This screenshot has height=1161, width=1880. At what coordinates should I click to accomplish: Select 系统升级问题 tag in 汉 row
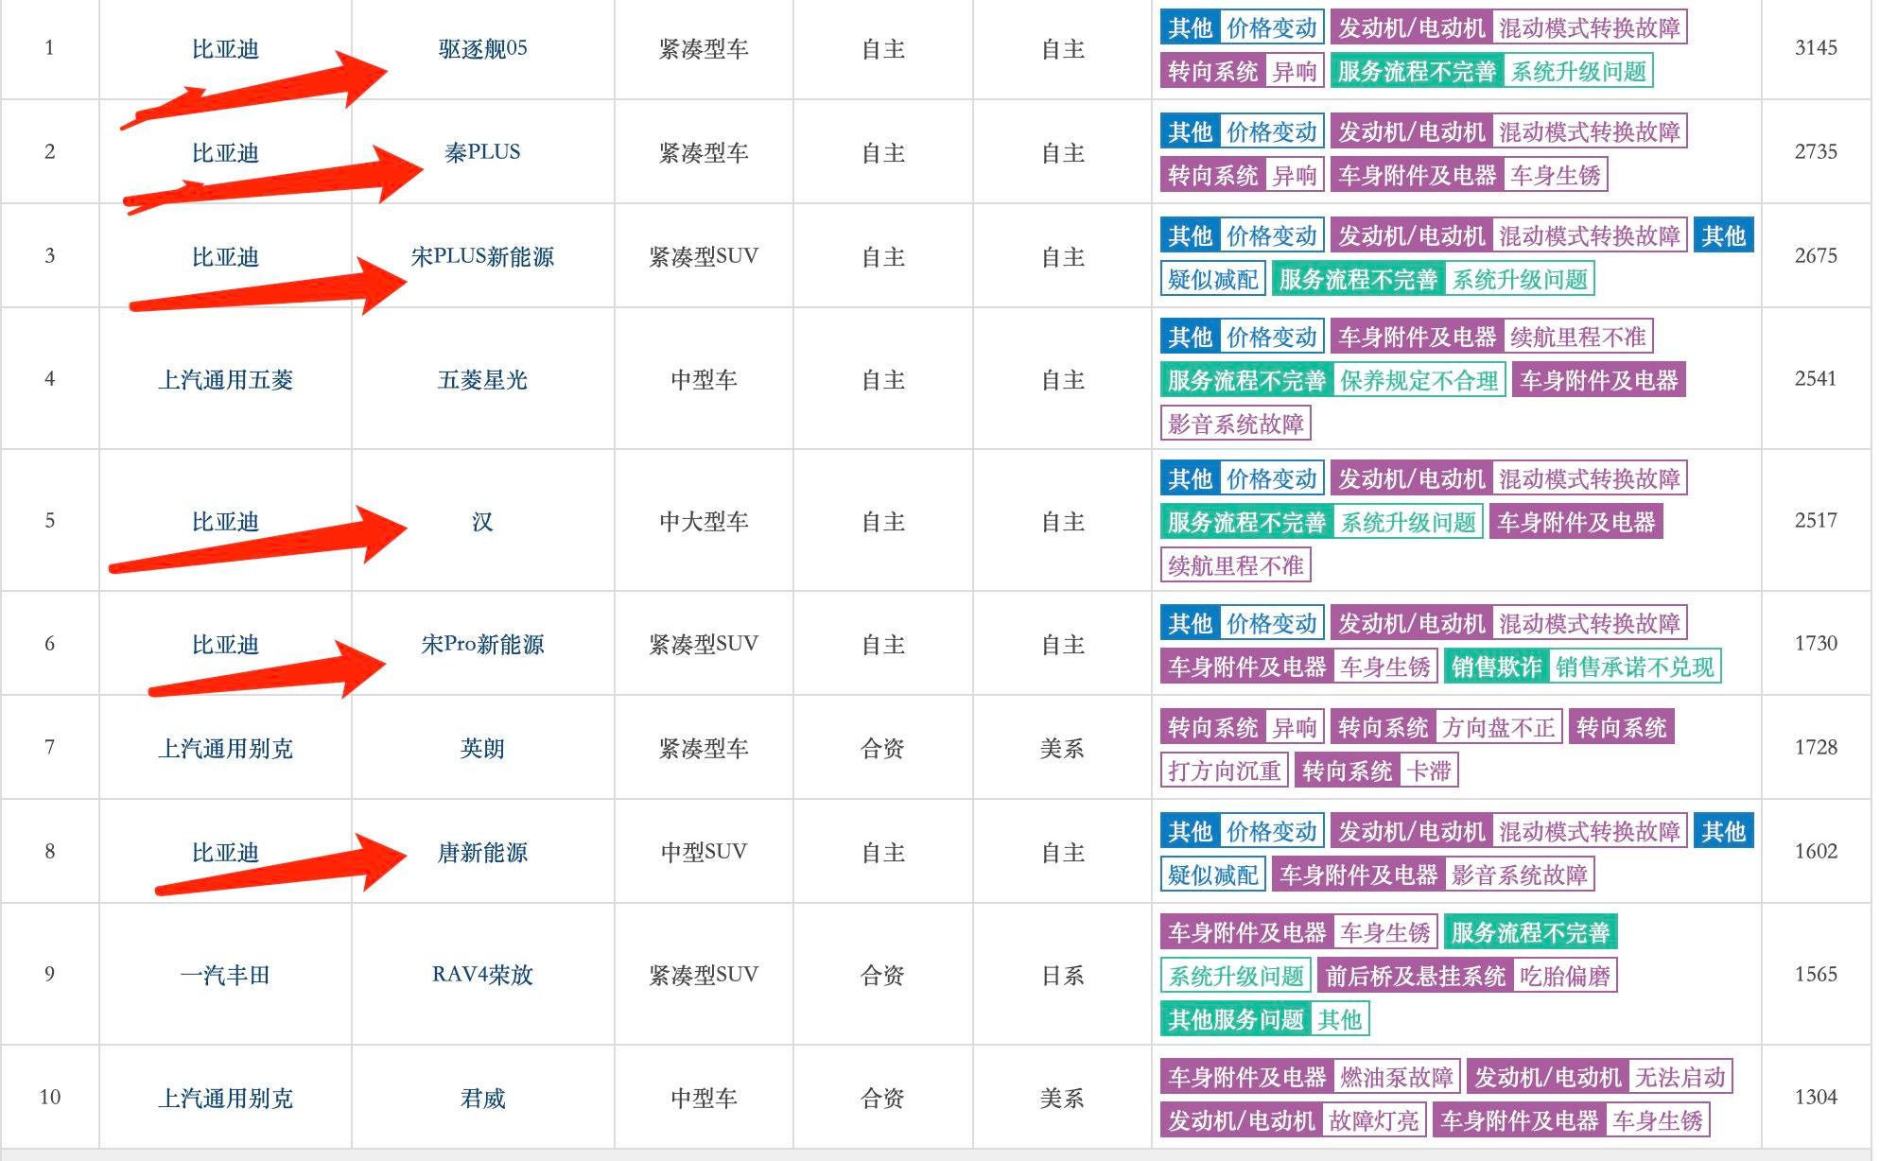(1408, 522)
